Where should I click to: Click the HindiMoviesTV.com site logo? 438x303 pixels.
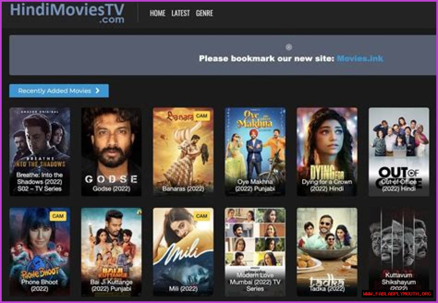pyautogui.click(x=67, y=13)
